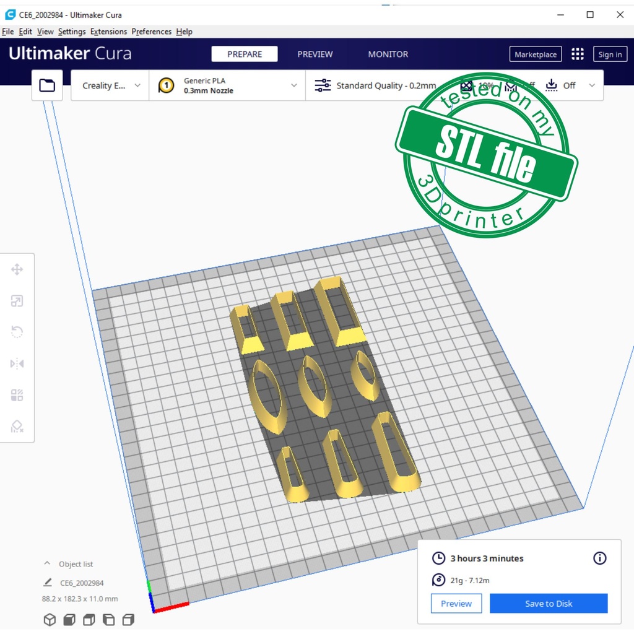This screenshot has height=634, width=634.
Task: Switch to 3D perspective view cube
Action: tap(50, 619)
